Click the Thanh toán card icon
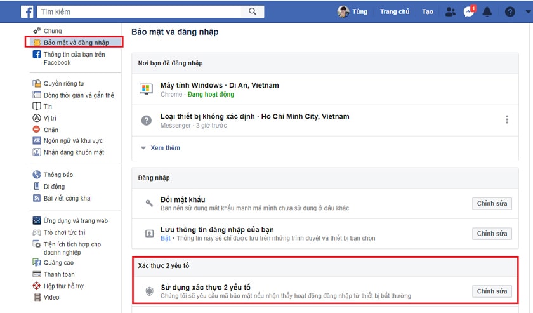533x313 pixels. [x=37, y=274]
